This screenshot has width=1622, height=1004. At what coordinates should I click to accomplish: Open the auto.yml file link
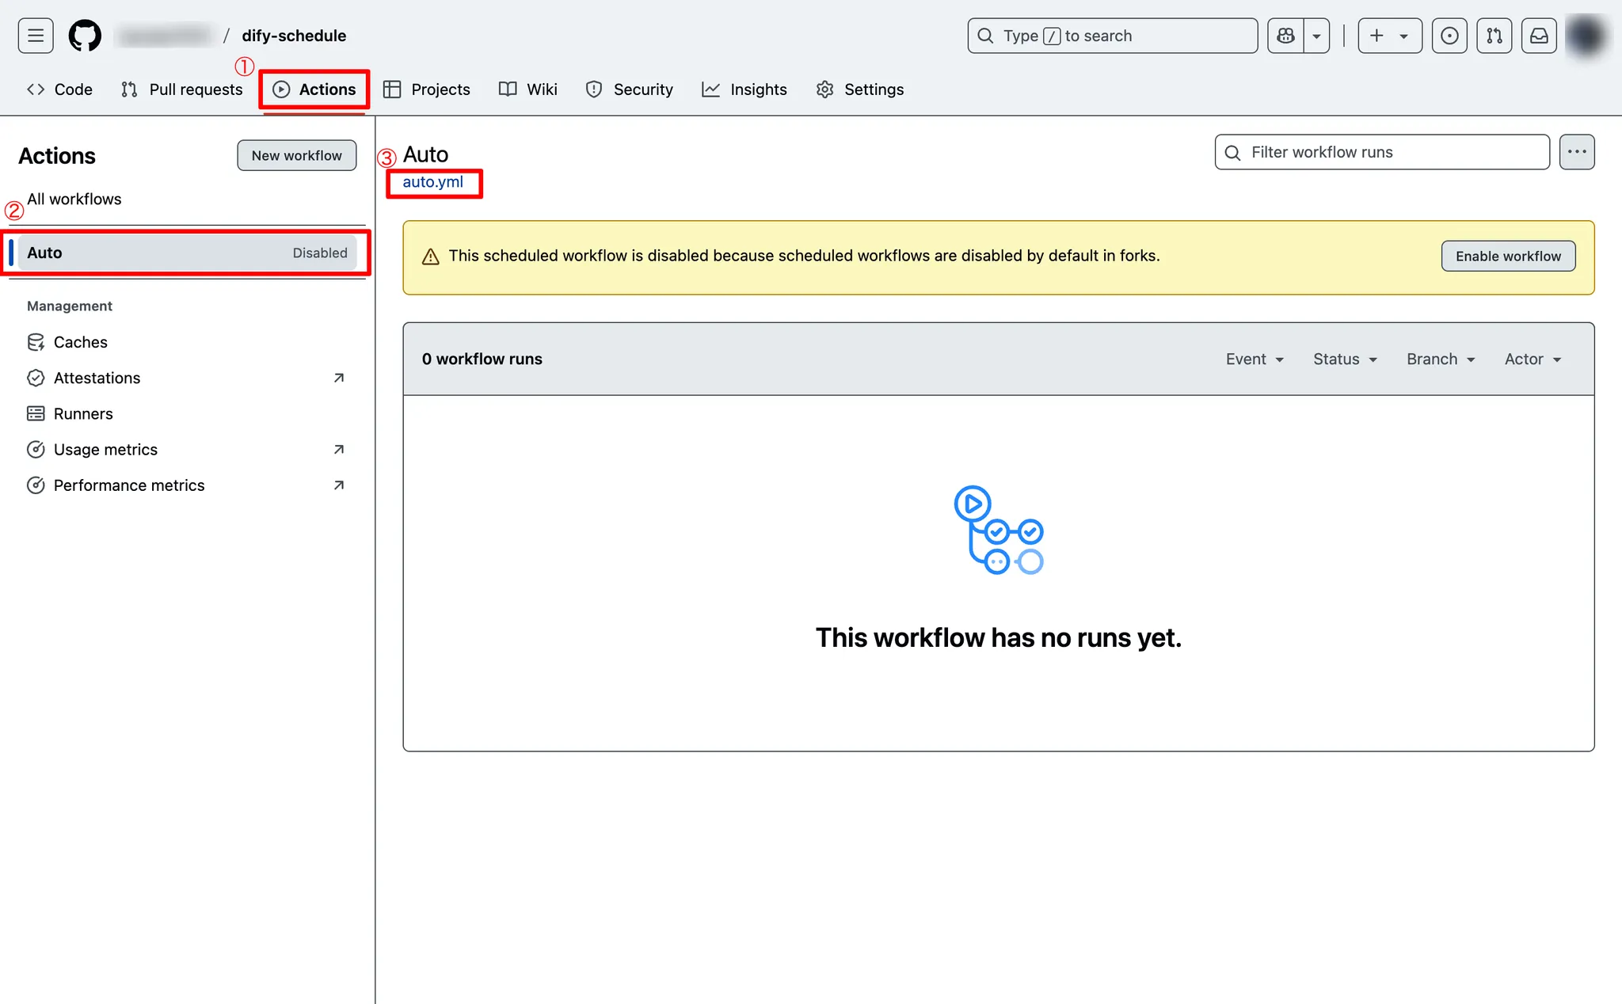point(432,182)
